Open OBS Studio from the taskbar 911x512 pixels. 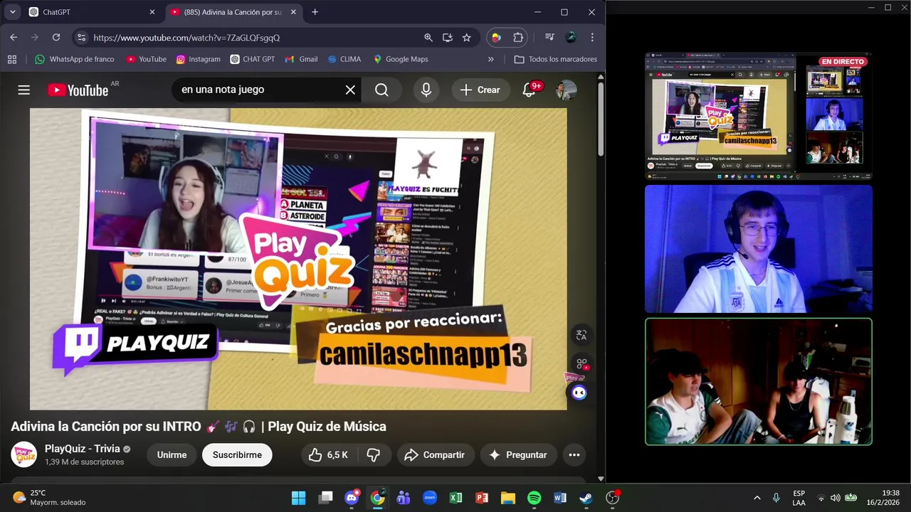[x=612, y=498]
